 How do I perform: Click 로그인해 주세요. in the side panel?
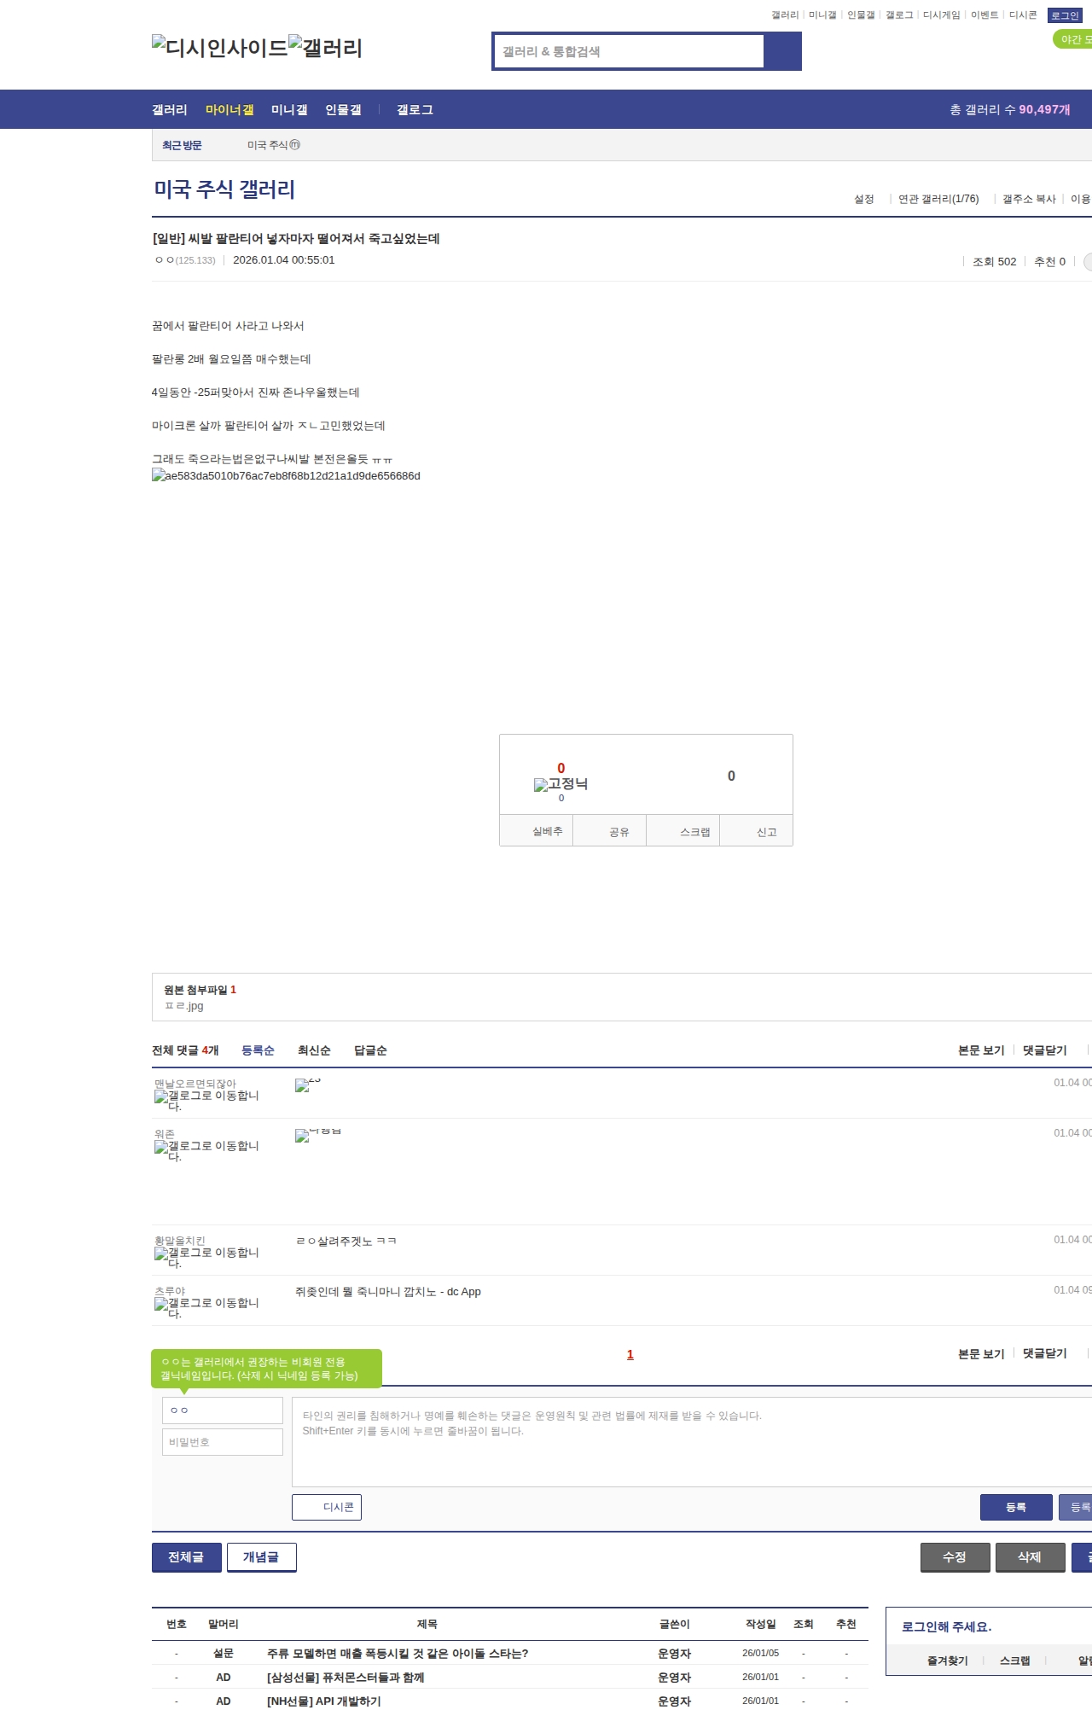click(947, 1627)
